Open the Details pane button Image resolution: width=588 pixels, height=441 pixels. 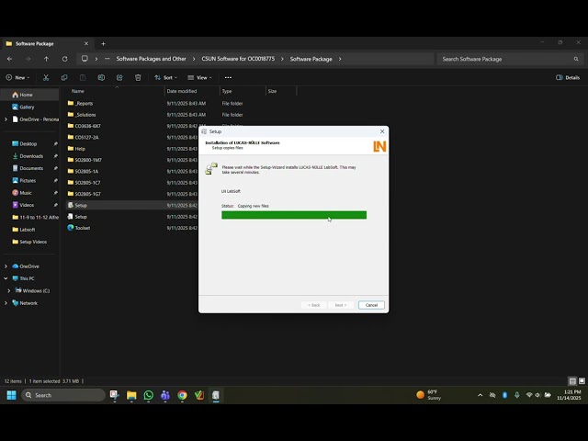click(x=568, y=77)
